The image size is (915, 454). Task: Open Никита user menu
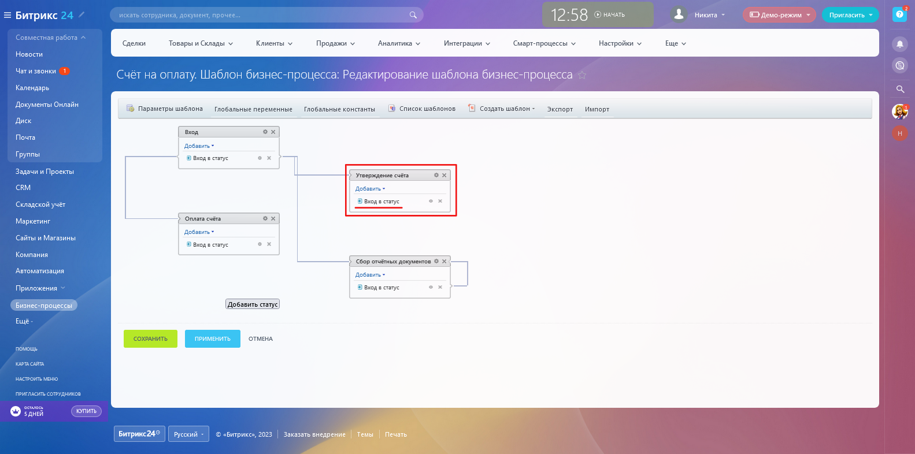(709, 15)
